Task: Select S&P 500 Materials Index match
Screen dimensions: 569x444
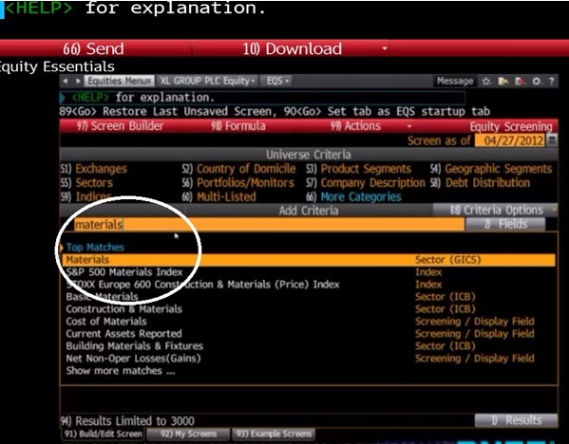Action: point(309,272)
